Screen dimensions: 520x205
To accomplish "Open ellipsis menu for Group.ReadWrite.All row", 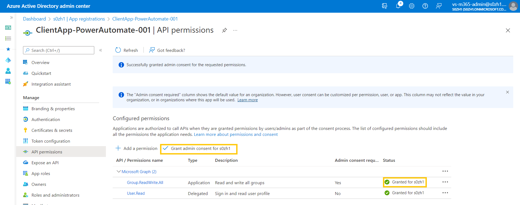I will [x=445, y=182].
